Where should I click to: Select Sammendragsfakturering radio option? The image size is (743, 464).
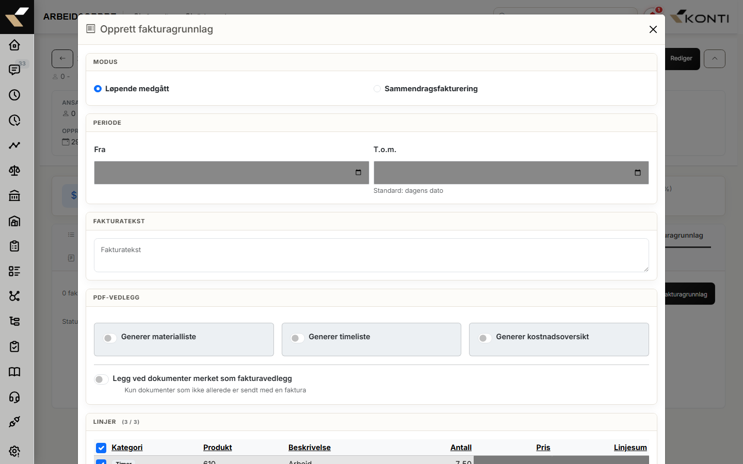[x=377, y=89]
